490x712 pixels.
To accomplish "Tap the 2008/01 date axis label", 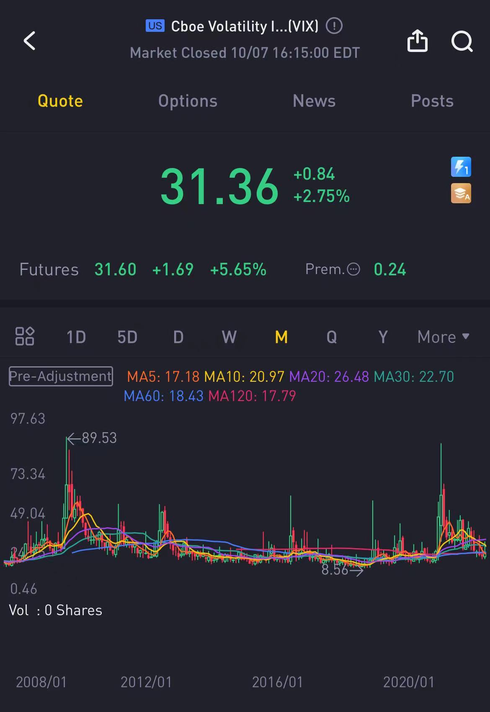I will click(41, 682).
